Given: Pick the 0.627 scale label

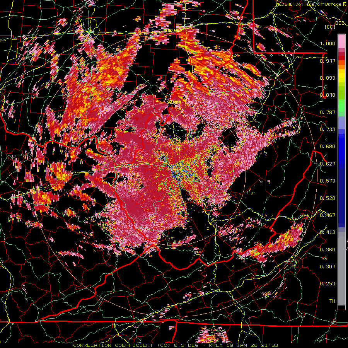Looking at the screenshot, I should (x=328, y=164).
